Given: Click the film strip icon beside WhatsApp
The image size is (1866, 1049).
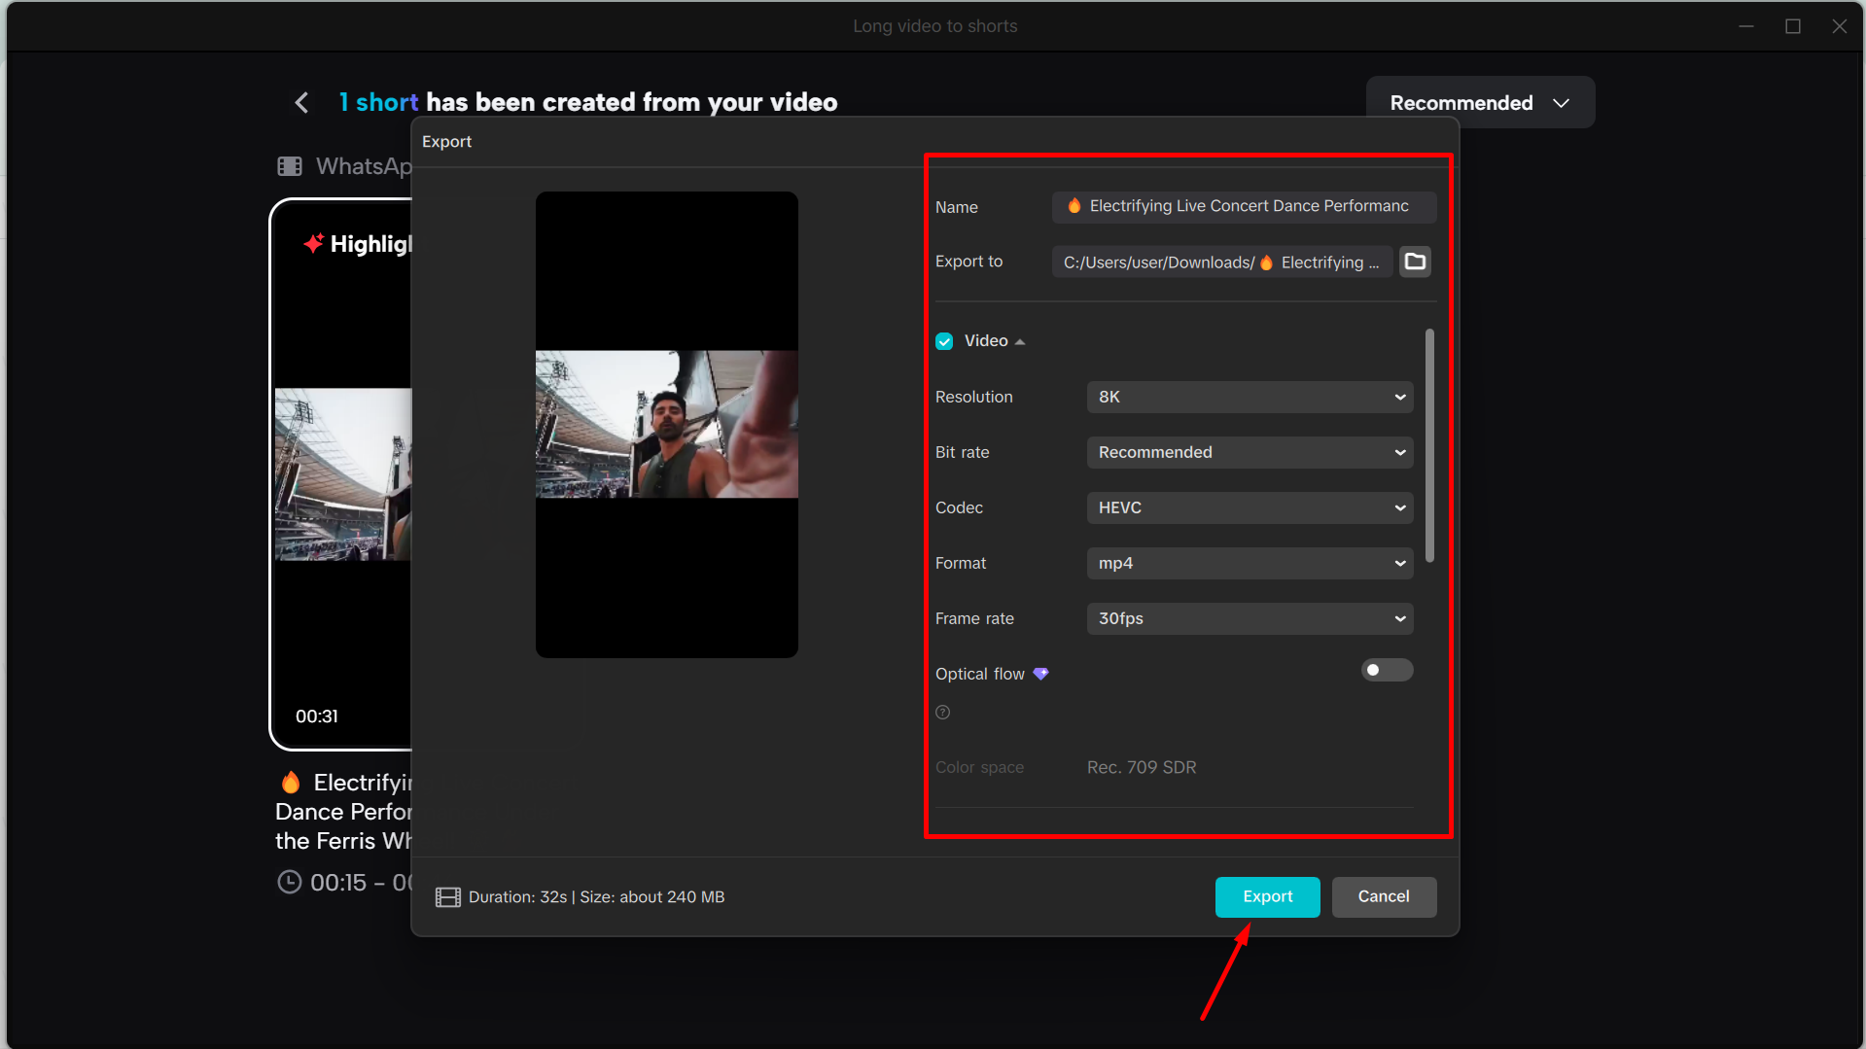Looking at the screenshot, I should click(x=290, y=165).
